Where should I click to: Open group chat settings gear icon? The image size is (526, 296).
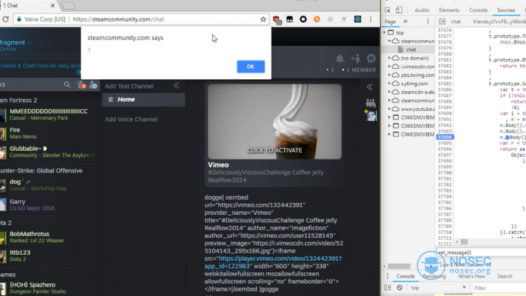coord(371,59)
